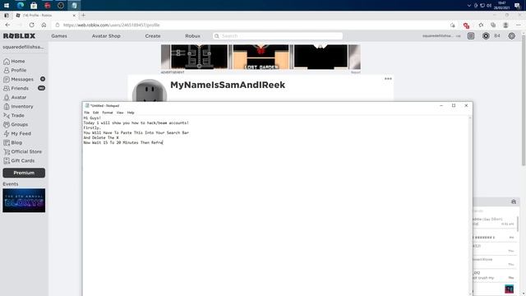Open the Bloxys event thumbnail
The width and height of the screenshot is (526, 296).
pos(24,201)
